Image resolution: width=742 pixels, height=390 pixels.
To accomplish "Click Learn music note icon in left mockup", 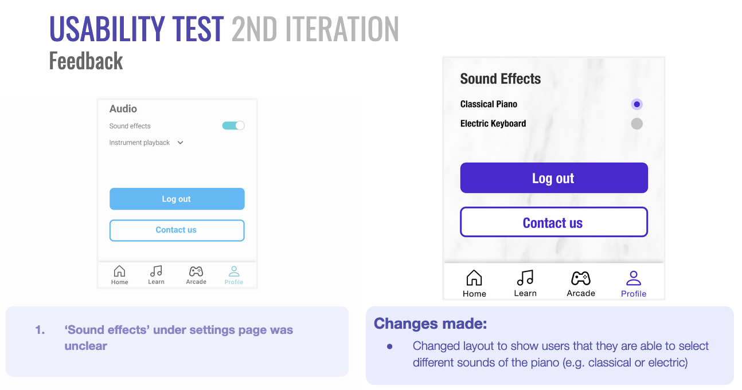I will 155,271.
